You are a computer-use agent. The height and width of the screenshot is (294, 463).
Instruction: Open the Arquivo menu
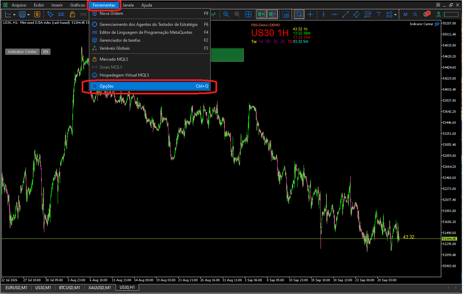(19, 5)
